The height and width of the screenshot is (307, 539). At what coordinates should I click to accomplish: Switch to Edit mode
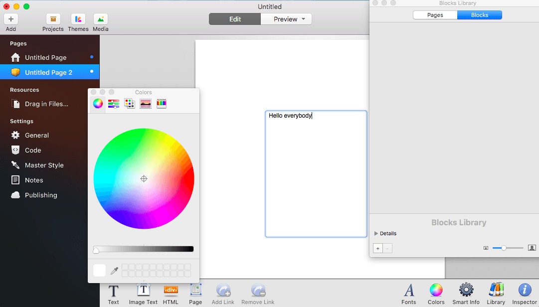tap(235, 19)
